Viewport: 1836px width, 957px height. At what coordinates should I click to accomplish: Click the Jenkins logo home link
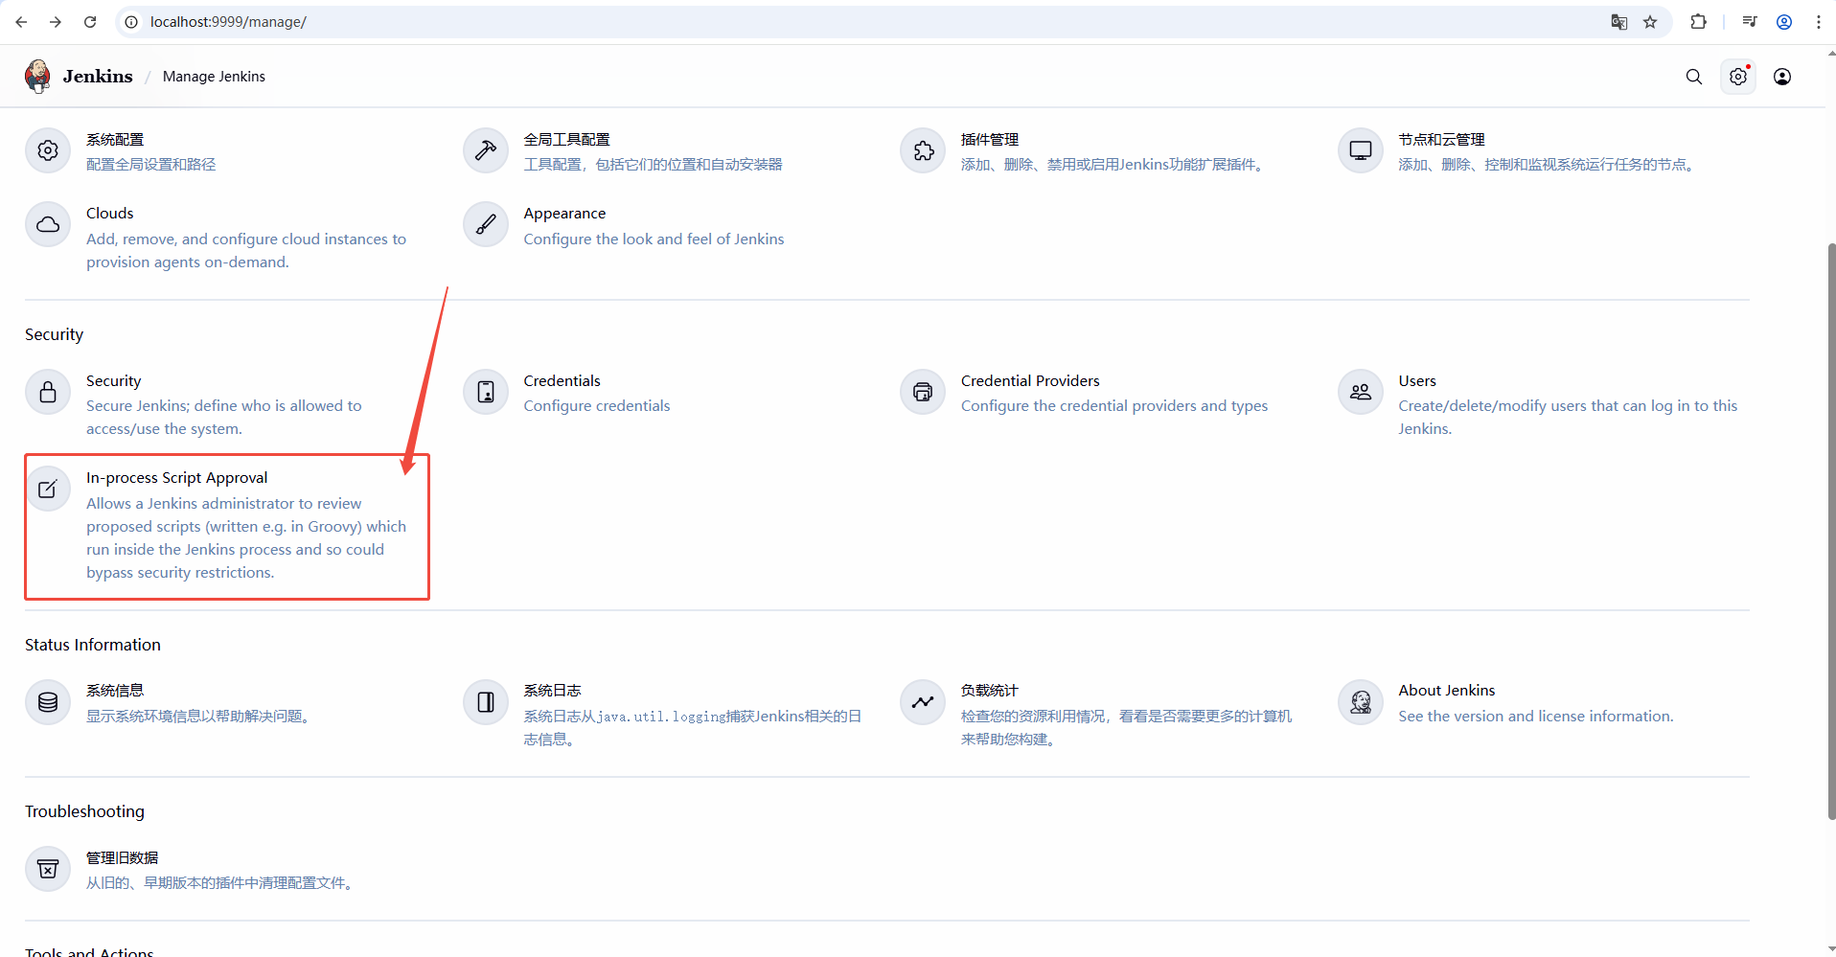80,77
